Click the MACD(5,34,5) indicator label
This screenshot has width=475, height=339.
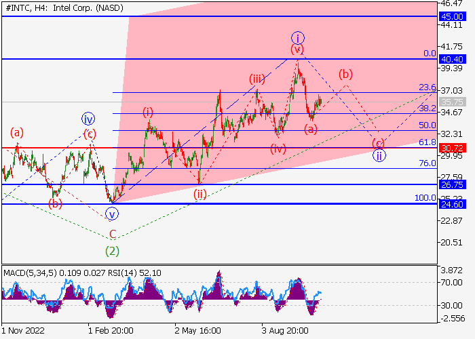pyautogui.click(x=31, y=273)
